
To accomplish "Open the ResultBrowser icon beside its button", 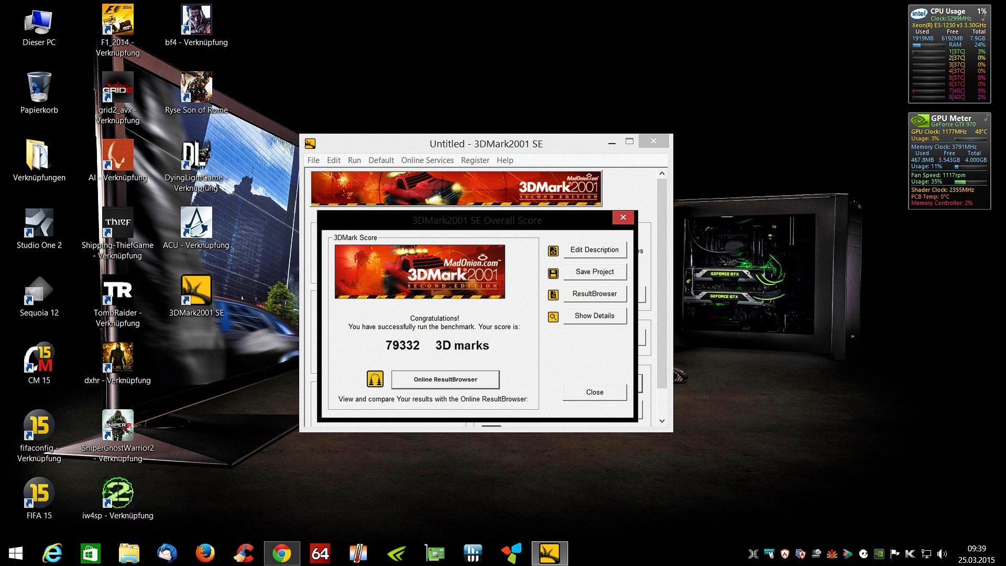I will [x=553, y=295].
